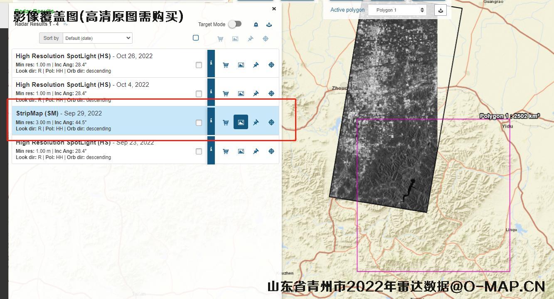554x299 pixels.
Task: Tick checkbox for Oct 26, 2022 SpotLight result
Action: (x=199, y=65)
